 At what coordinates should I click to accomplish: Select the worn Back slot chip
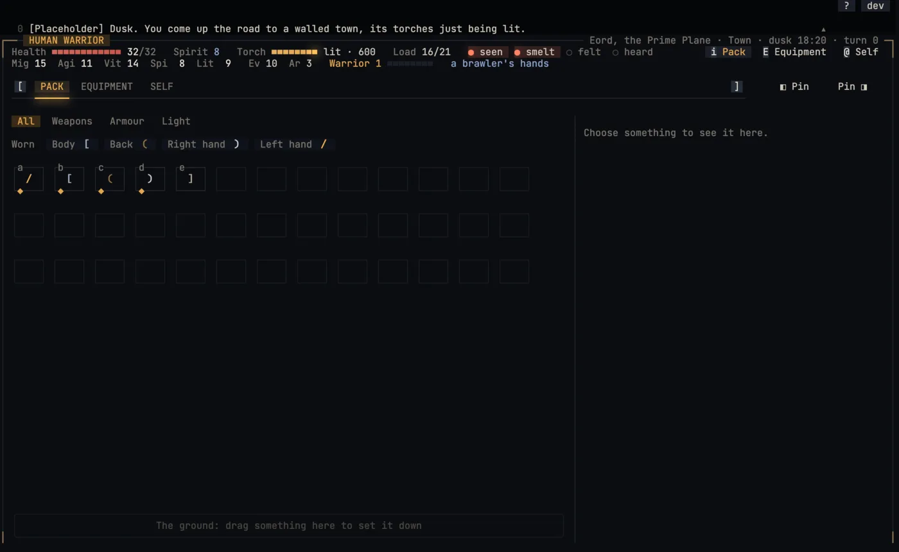click(x=129, y=144)
